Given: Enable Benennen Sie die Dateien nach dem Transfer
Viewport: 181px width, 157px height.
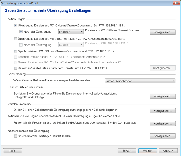Looking at the screenshot, I should [15, 68].
